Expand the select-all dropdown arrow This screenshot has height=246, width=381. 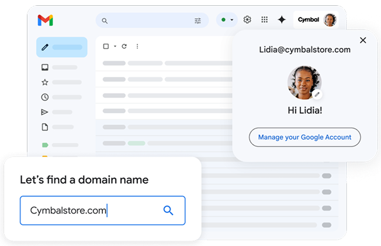[x=115, y=46]
